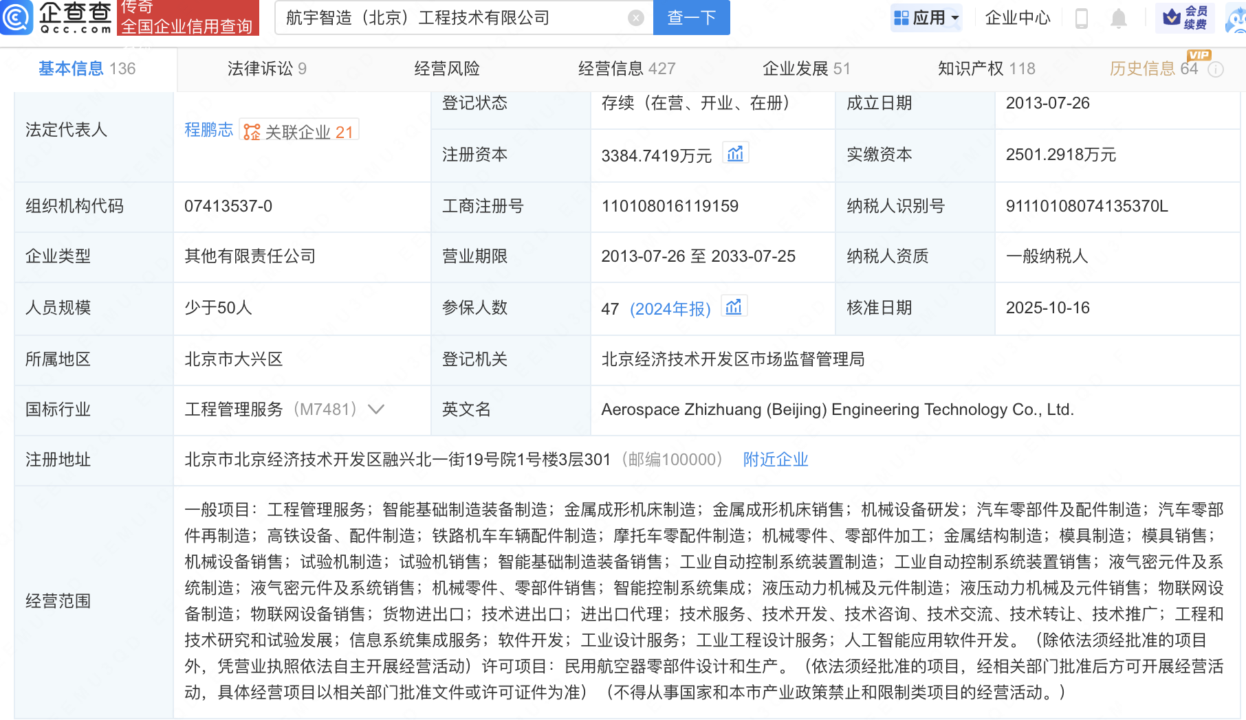The width and height of the screenshot is (1246, 720).
Task: Open the 经营信息 tab
Action: 626,69
